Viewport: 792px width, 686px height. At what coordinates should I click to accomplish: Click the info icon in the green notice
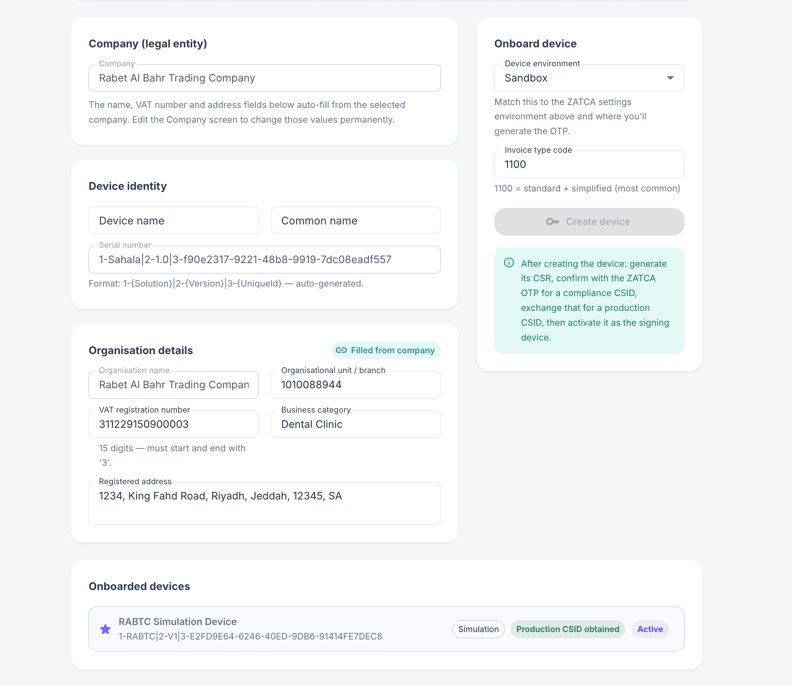pos(509,263)
